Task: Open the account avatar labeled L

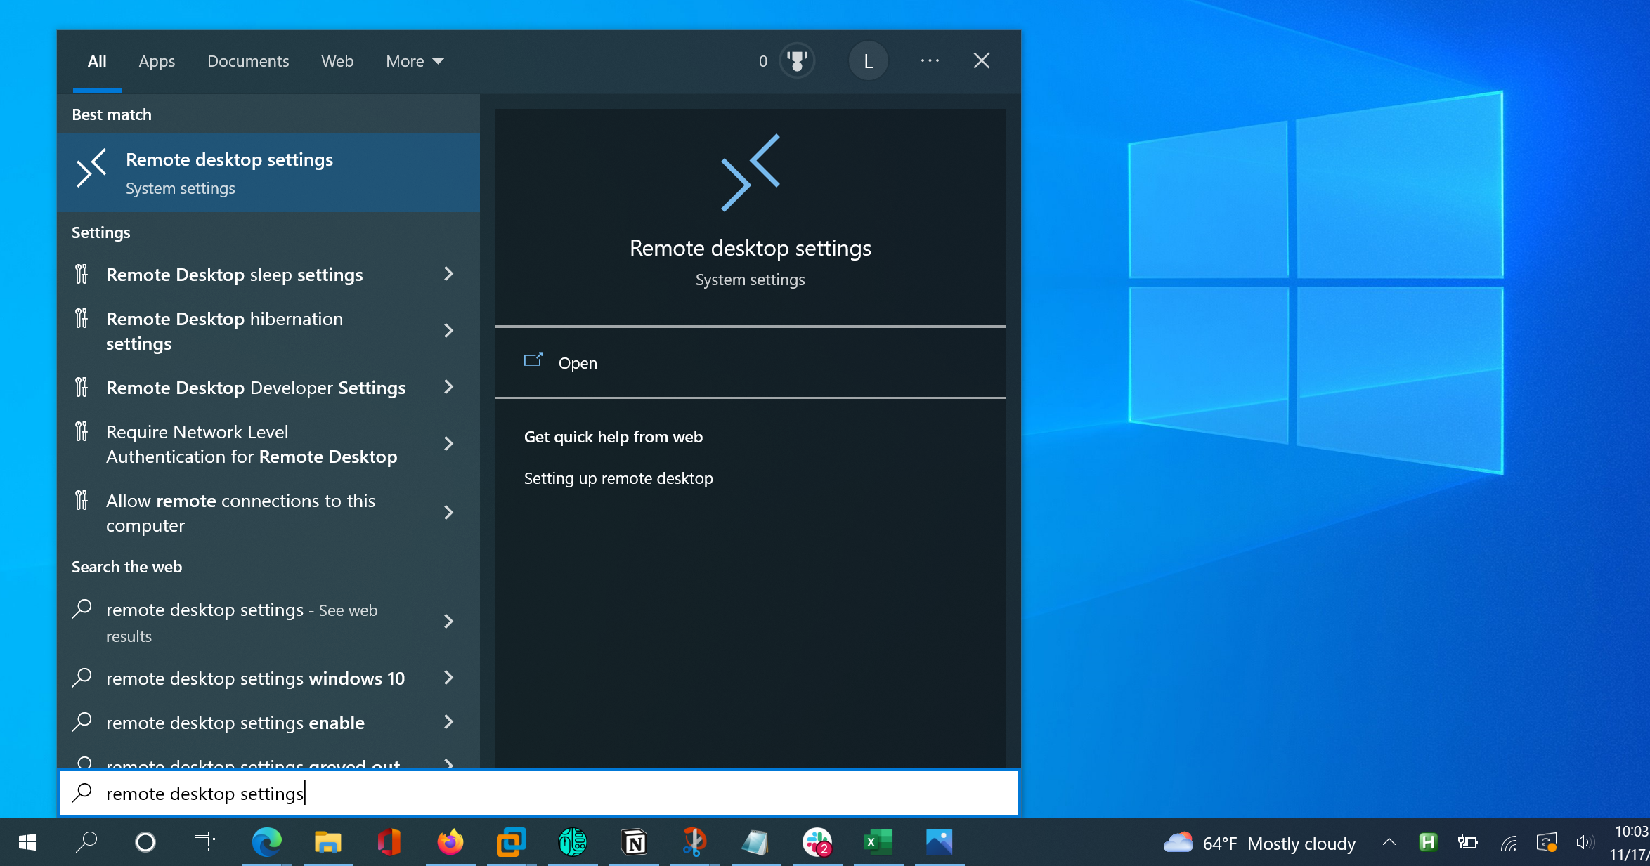Action: [868, 61]
